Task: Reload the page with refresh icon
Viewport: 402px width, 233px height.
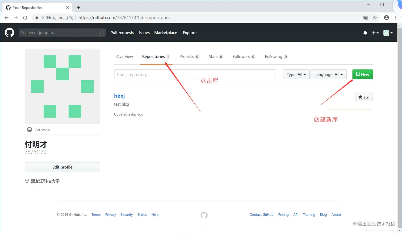Action: coord(25,18)
